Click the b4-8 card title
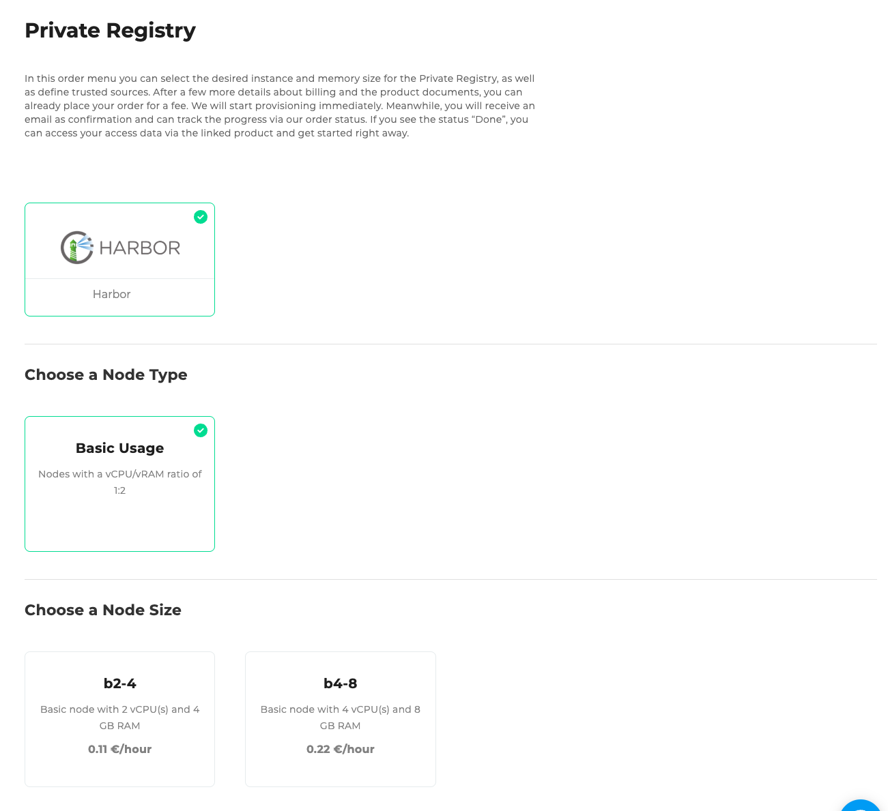Screen dimensions: 888x811 pyautogui.click(x=340, y=683)
